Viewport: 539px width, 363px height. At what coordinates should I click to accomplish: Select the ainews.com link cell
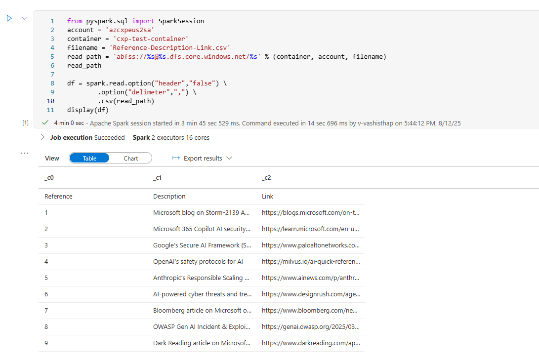click(x=310, y=278)
